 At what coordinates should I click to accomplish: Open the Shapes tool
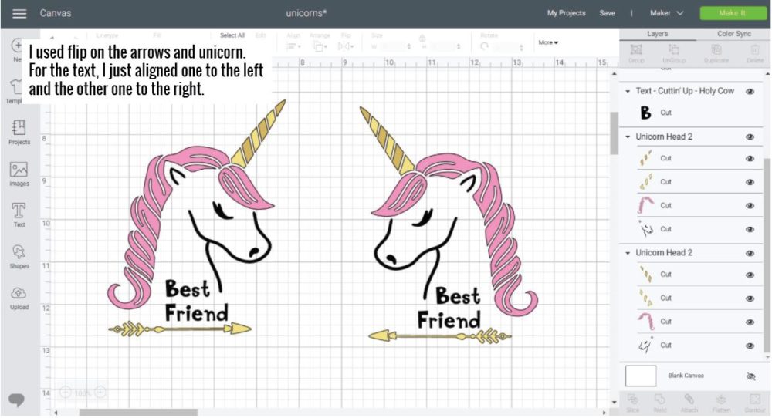19,255
